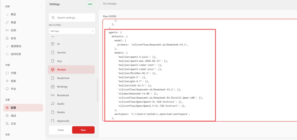The height and width of the screenshot is (140, 297).
Task: Switch to Form view
Action: point(61,130)
